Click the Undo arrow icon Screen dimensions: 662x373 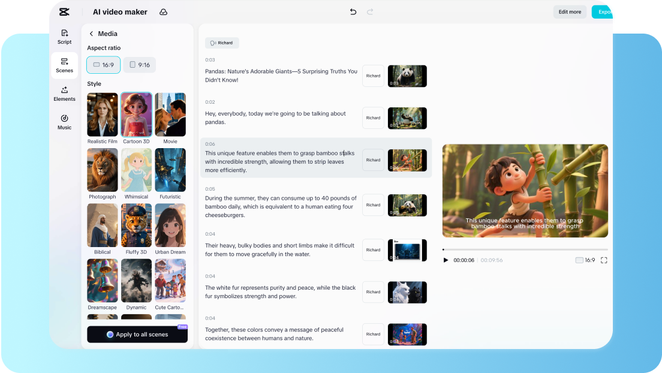point(353,11)
